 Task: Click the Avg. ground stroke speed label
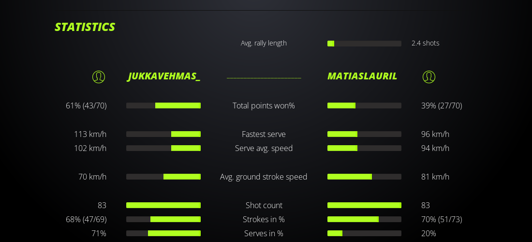(x=264, y=177)
